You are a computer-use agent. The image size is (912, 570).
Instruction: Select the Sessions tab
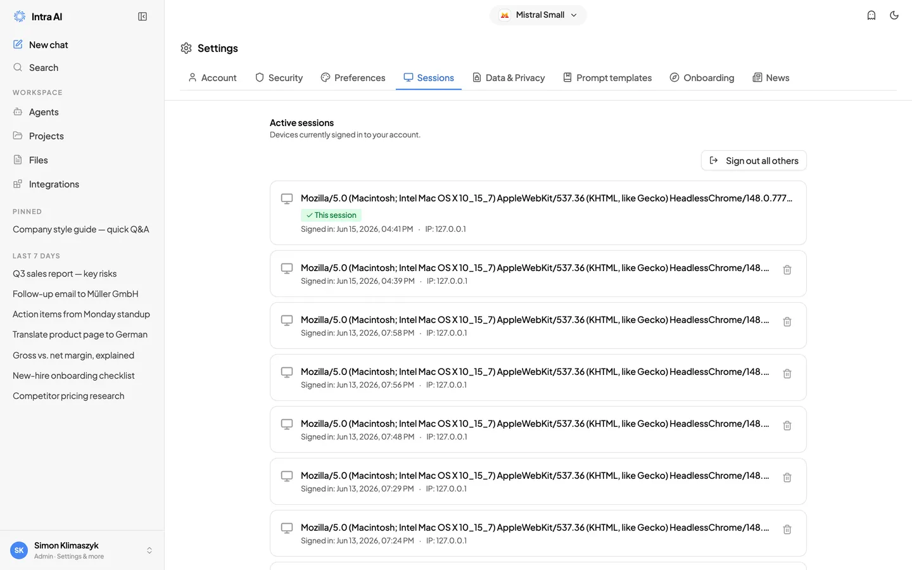[x=429, y=78]
